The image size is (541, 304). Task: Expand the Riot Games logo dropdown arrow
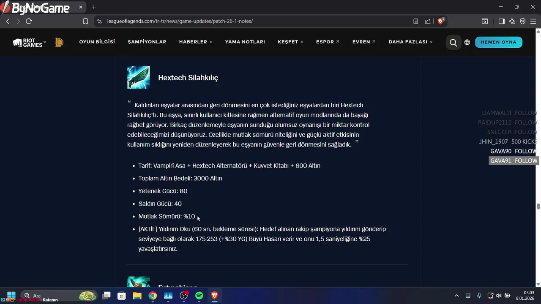pyautogui.click(x=44, y=43)
